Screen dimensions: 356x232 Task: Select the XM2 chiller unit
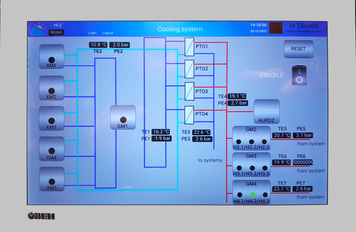click(52, 88)
